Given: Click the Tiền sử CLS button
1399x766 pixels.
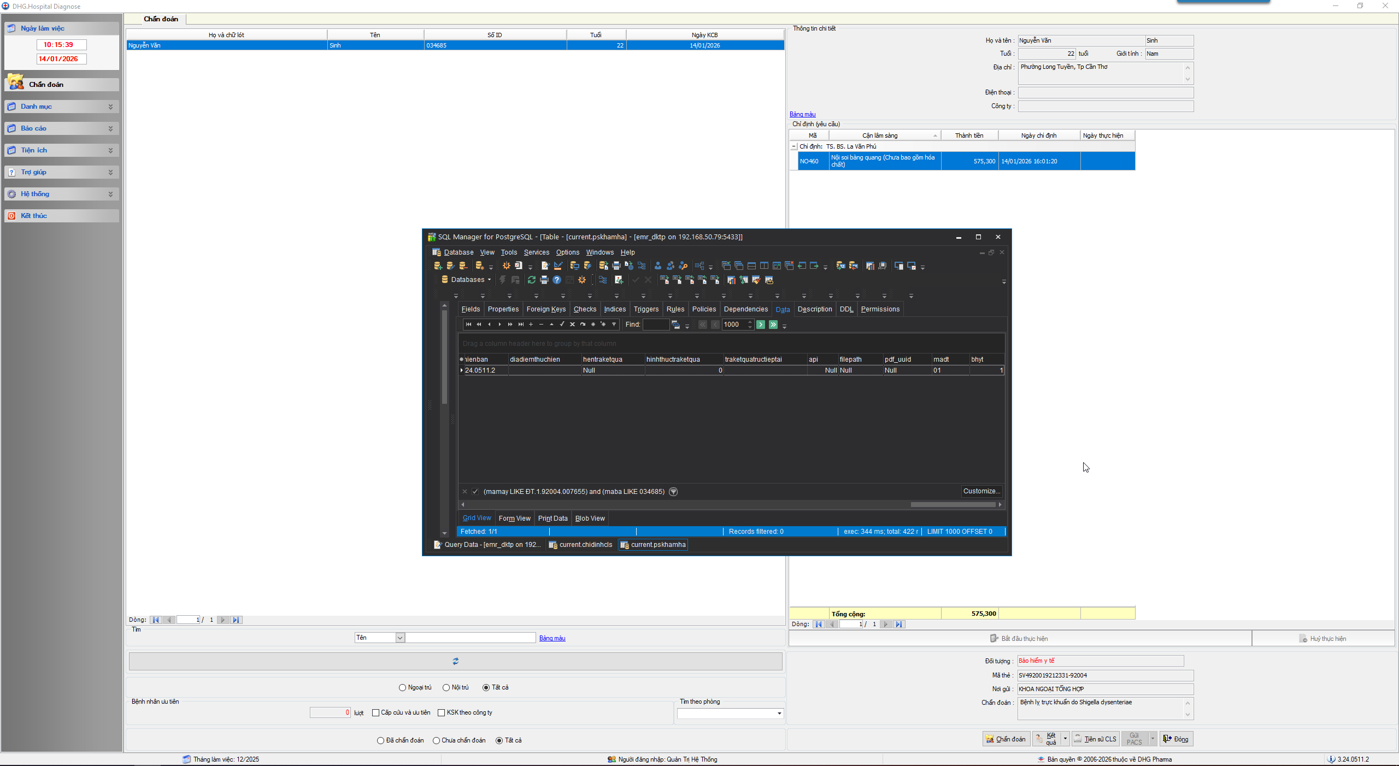Looking at the screenshot, I should click(1095, 739).
